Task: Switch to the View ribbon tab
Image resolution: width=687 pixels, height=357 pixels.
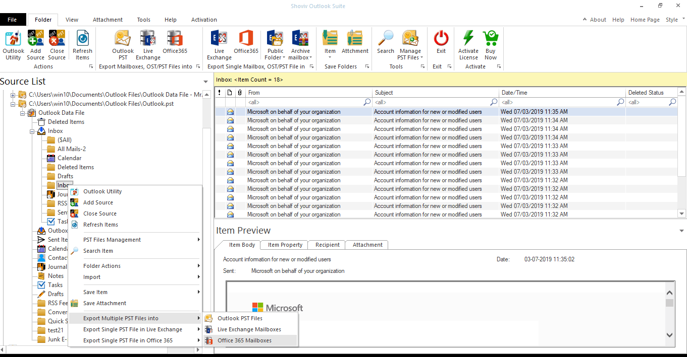Action: [72, 20]
